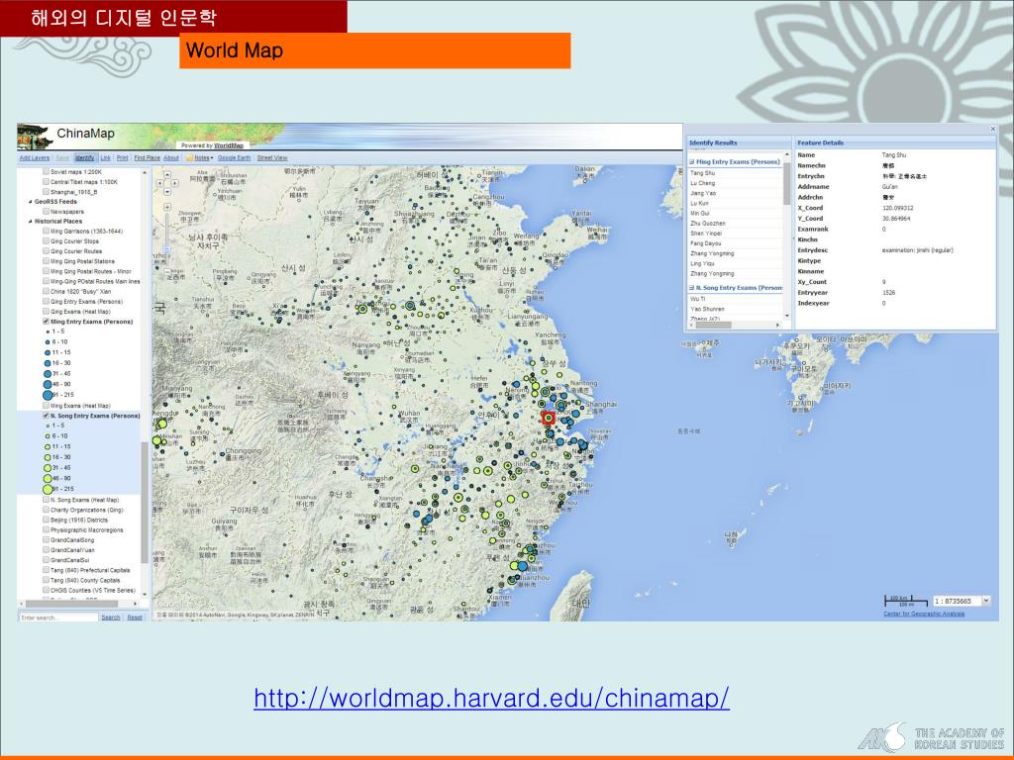Disable the Ming Entry Exams (Persons) layer
Image resolution: width=1014 pixels, height=760 pixels.
click(x=46, y=322)
